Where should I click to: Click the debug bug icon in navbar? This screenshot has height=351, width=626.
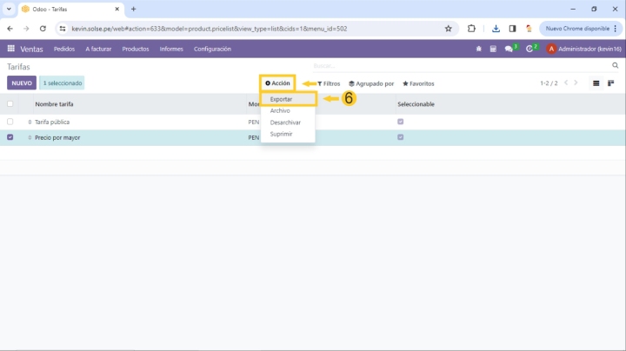(x=479, y=49)
